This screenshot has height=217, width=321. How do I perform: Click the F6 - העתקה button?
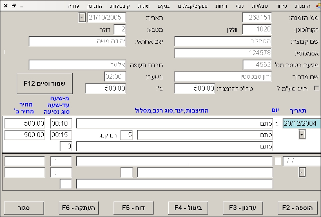79,208
